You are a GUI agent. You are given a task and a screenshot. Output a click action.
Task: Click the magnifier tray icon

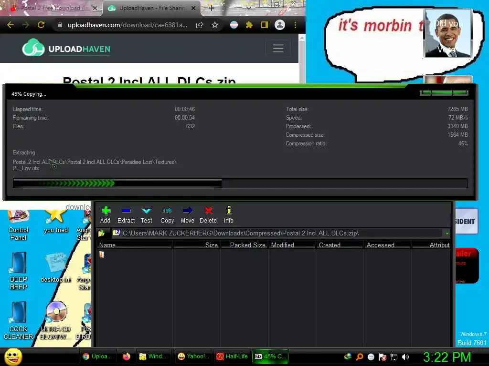tap(359, 357)
